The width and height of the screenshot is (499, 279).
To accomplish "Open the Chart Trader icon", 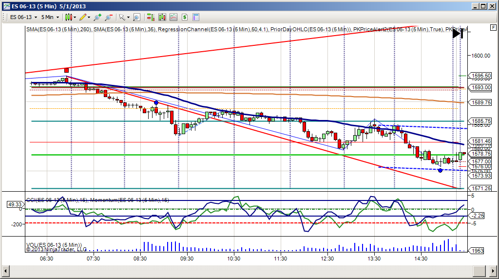I will (151, 17).
